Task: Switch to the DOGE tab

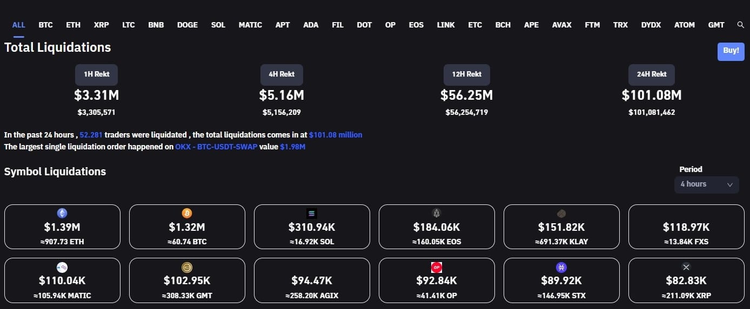Action: coord(188,25)
